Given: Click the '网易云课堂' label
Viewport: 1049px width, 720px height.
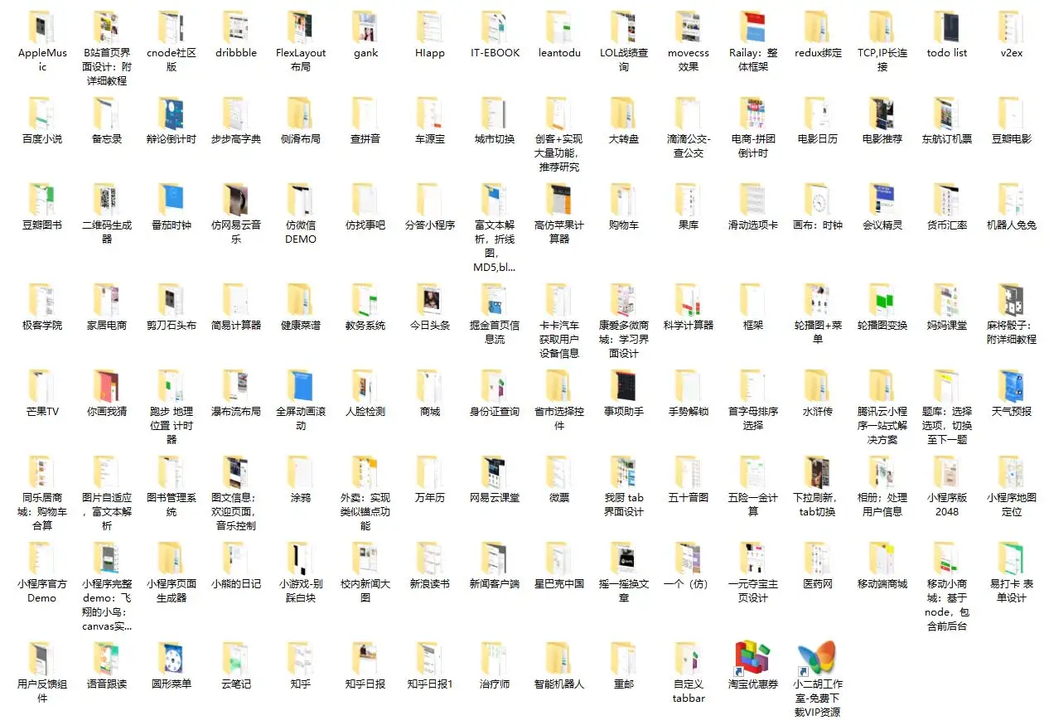Looking at the screenshot, I should (x=495, y=498).
